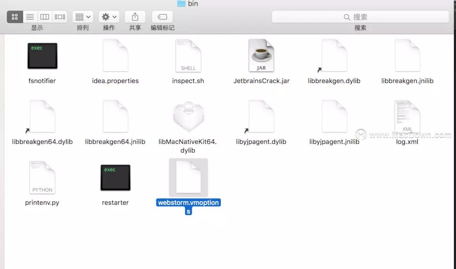Select the log.xml document icon
This screenshot has width=456, height=269.
[x=407, y=117]
